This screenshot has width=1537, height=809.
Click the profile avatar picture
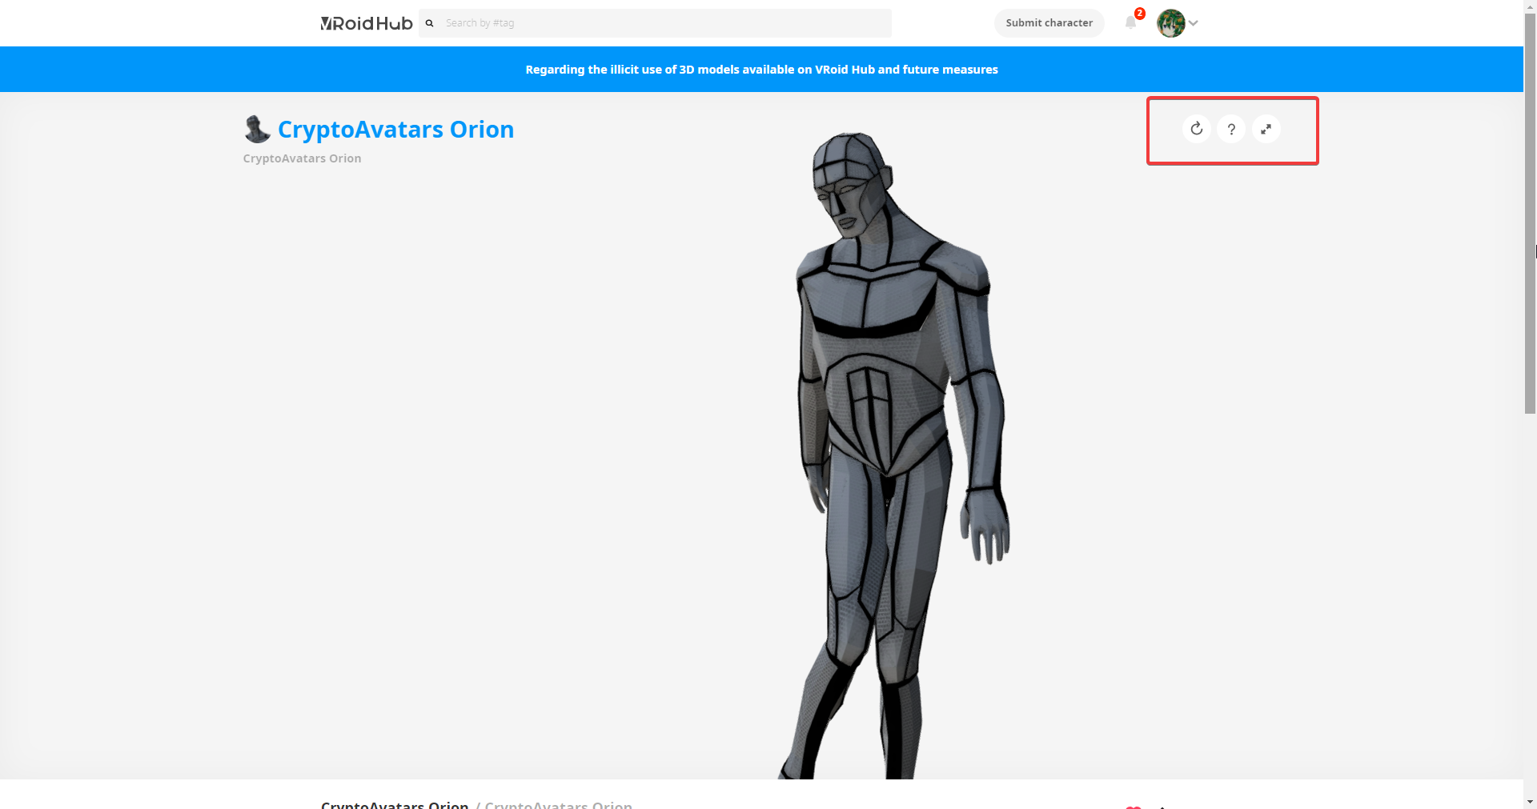pos(1170,23)
